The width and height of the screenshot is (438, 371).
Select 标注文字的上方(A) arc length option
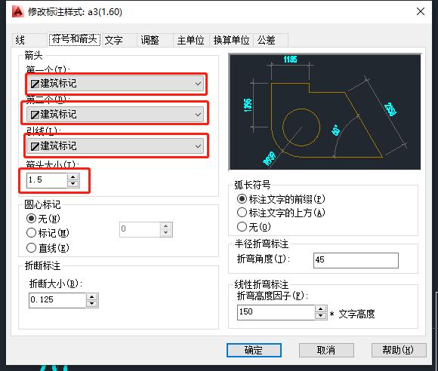[281, 213]
